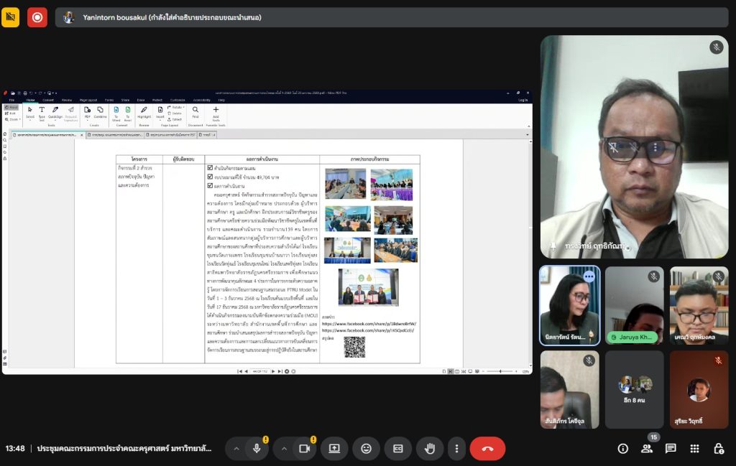Open host controls lock icon
This screenshot has width=736, height=466.
click(x=718, y=449)
